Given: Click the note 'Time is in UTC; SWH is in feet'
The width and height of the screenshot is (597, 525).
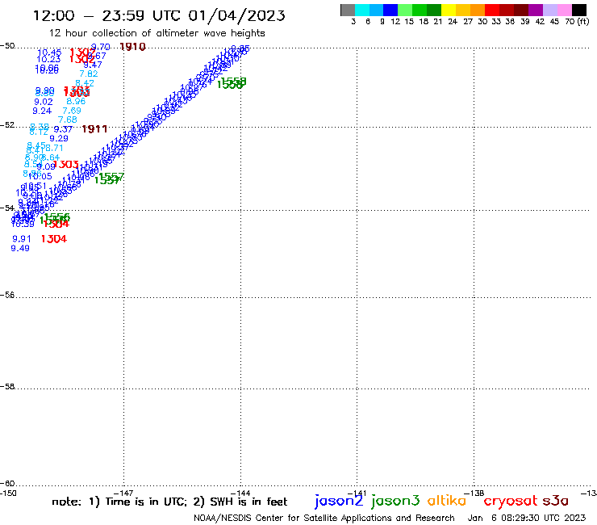Looking at the screenshot, I should [169, 502].
